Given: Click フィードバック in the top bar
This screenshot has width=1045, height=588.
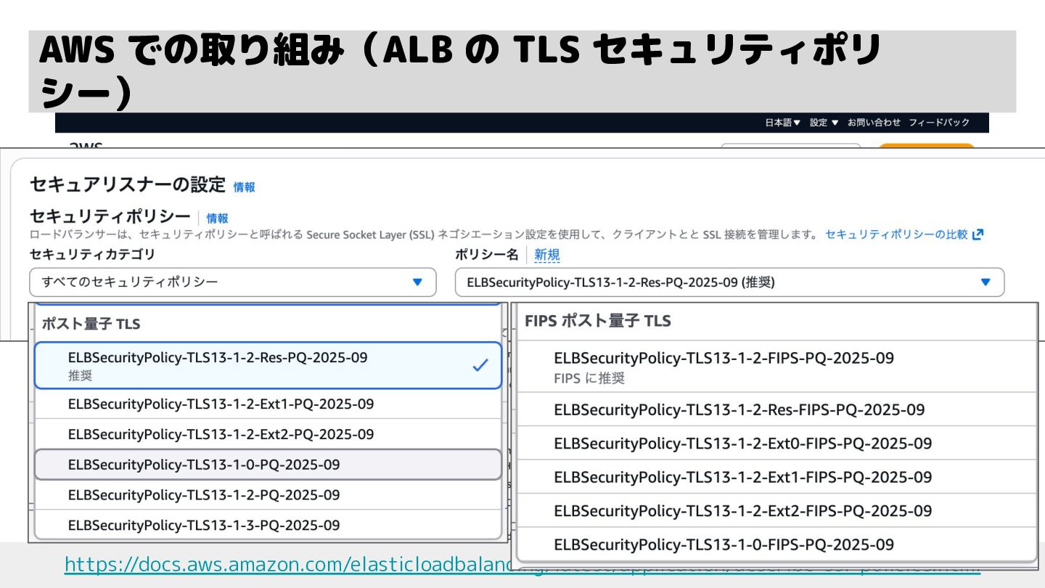Looking at the screenshot, I should (x=939, y=123).
